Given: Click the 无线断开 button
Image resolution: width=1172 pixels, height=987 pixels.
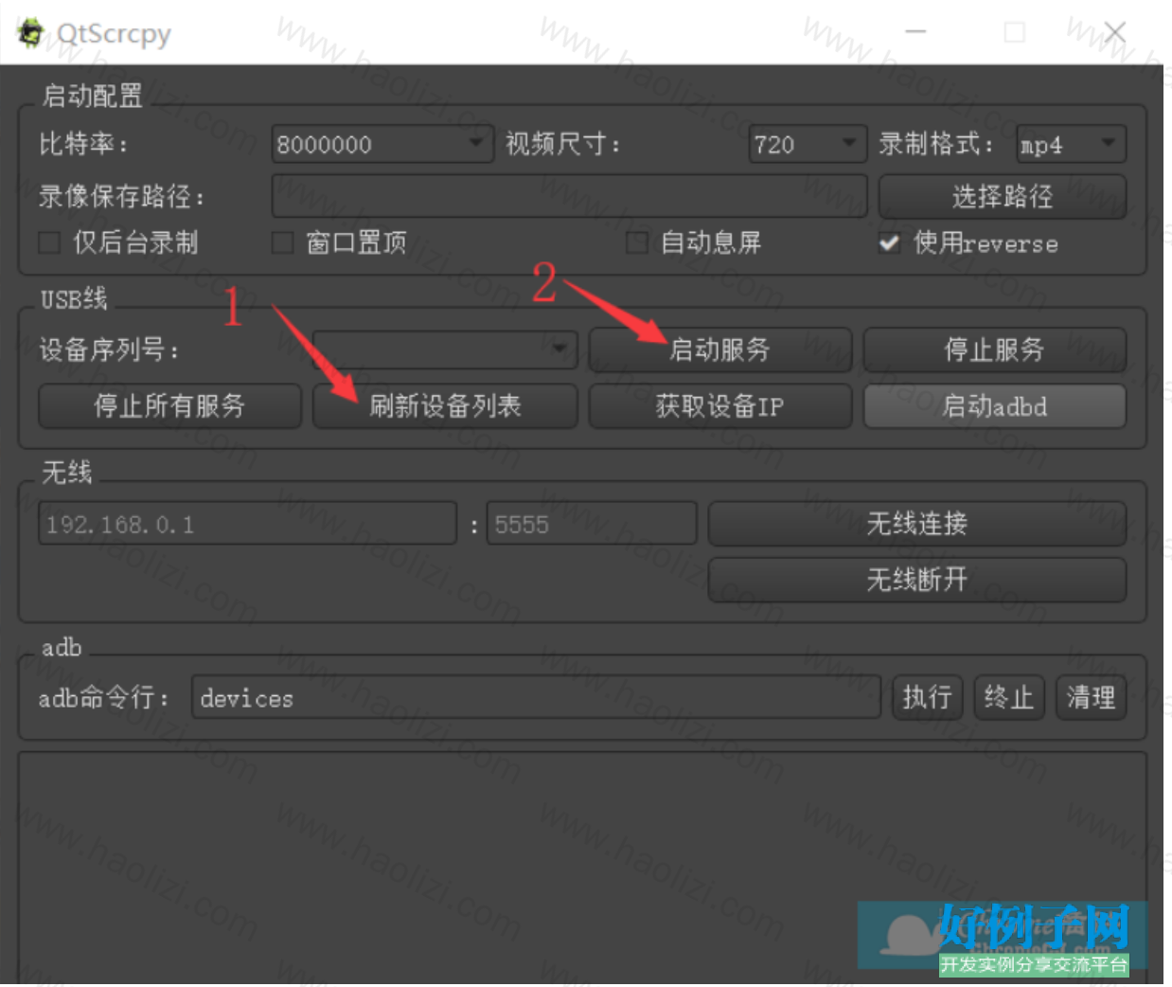Looking at the screenshot, I should point(917,579).
